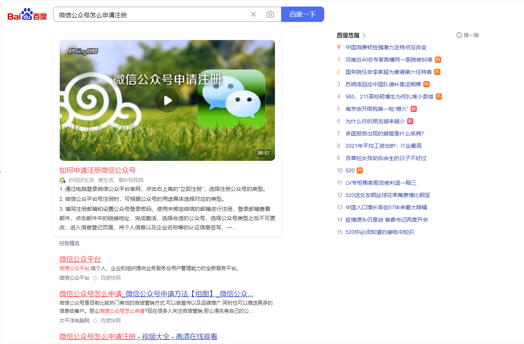Click the shield icon beside 微信公众平台 source
This screenshot has height=344, width=524.
click(95, 278)
